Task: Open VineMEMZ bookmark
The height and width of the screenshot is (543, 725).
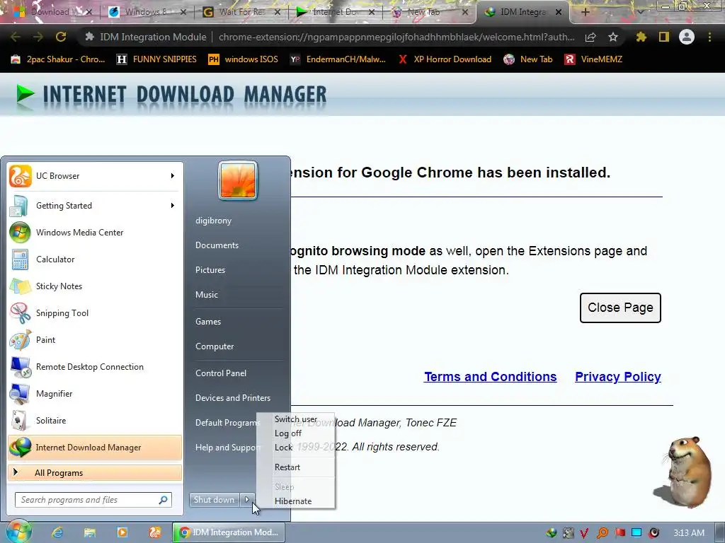Action: point(593,59)
